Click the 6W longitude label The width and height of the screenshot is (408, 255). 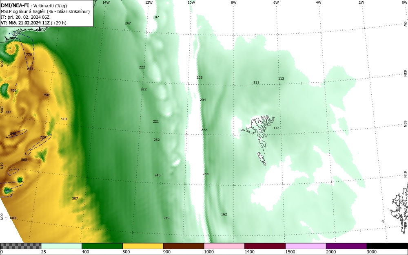(276, 2)
